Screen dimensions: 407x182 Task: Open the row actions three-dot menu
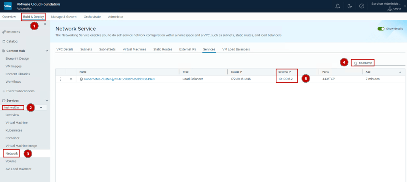click(x=61, y=79)
